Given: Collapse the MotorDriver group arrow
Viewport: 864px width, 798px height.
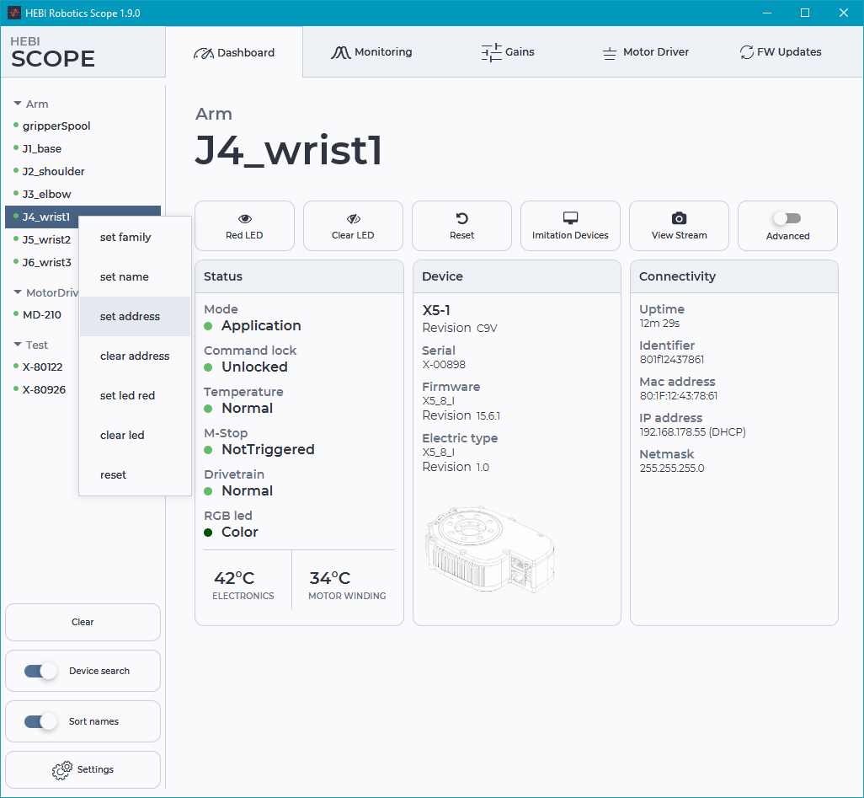Looking at the screenshot, I should [x=18, y=292].
